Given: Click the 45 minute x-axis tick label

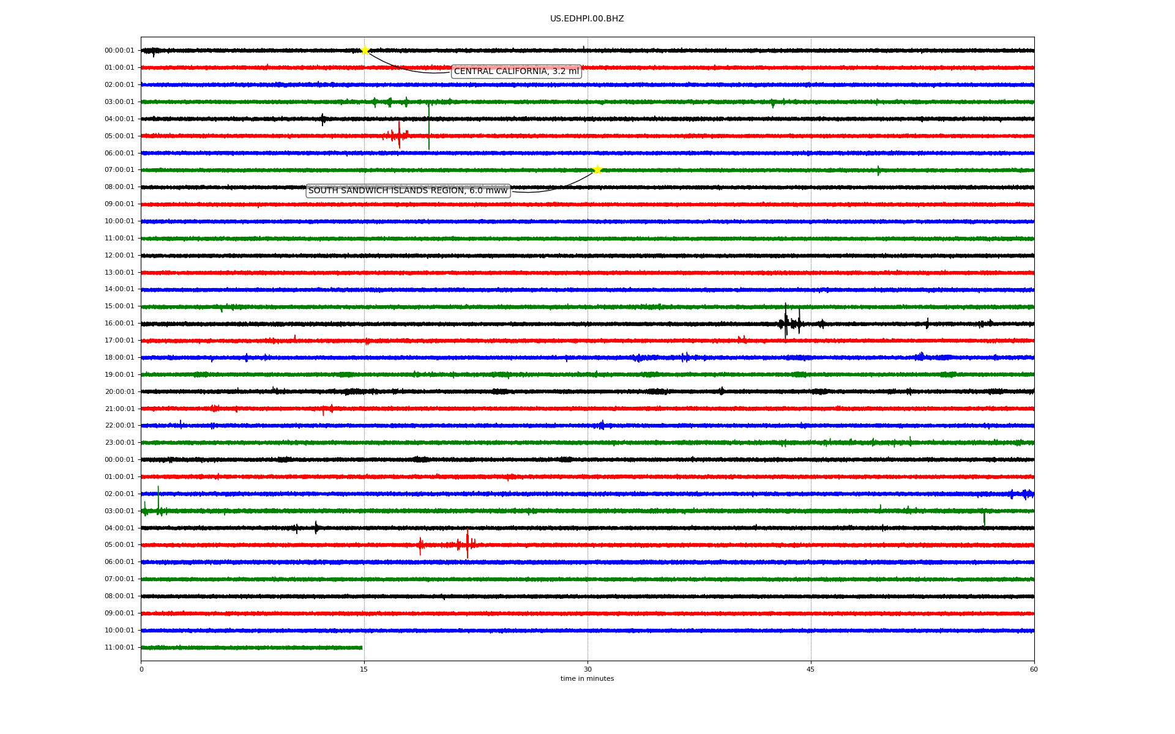Looking at the screenshot, I should [x=810, y=669].
